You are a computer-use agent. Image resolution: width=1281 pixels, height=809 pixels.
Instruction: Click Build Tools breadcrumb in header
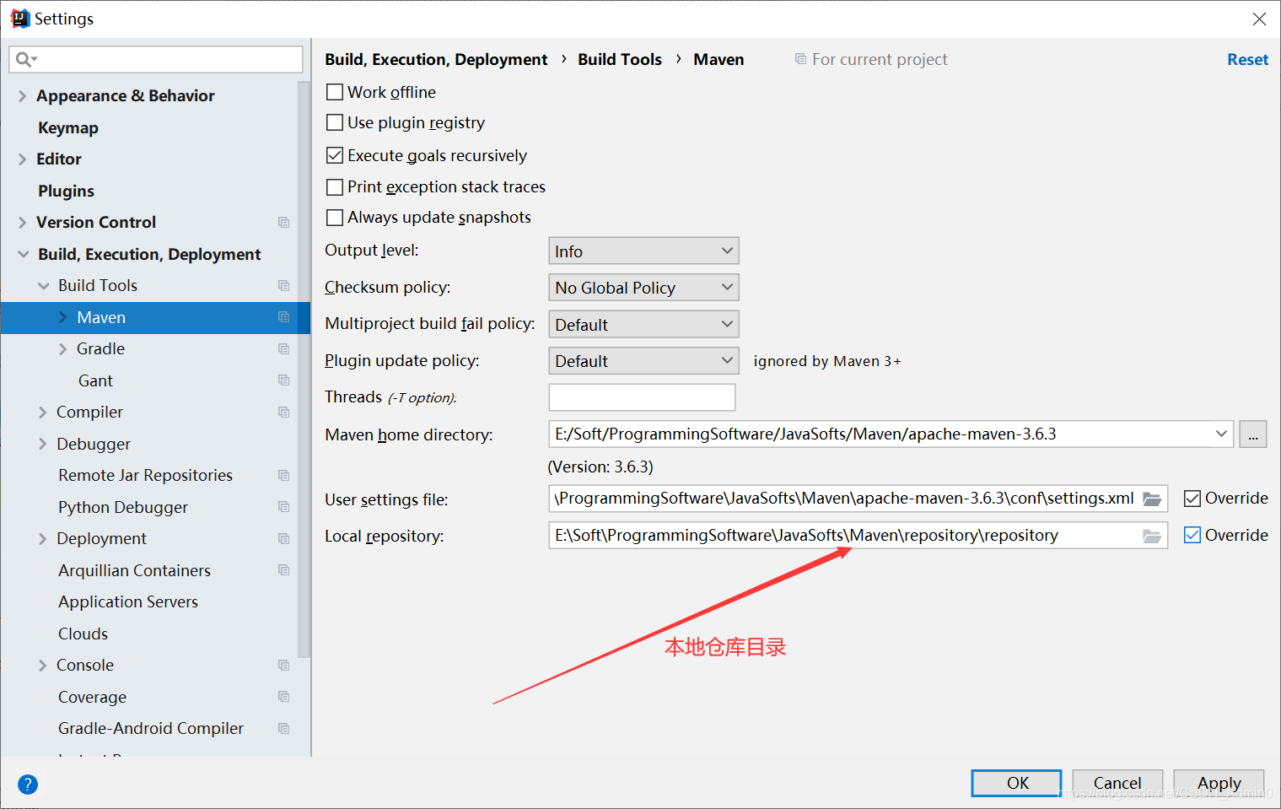(x=620, y=59)
